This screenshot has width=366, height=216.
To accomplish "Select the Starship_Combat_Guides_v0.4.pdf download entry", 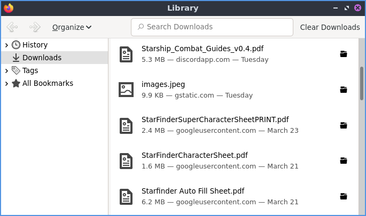I will [224, 54].
